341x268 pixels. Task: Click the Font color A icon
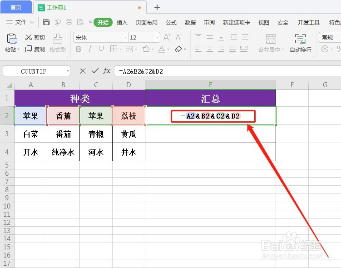[161, 50]
